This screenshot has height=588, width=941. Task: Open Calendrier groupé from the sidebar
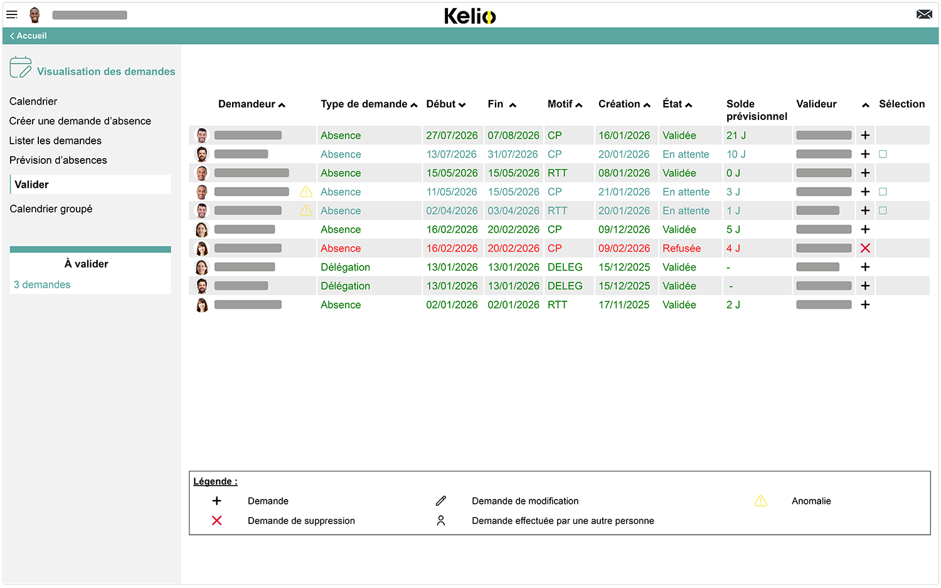(51, 208)
